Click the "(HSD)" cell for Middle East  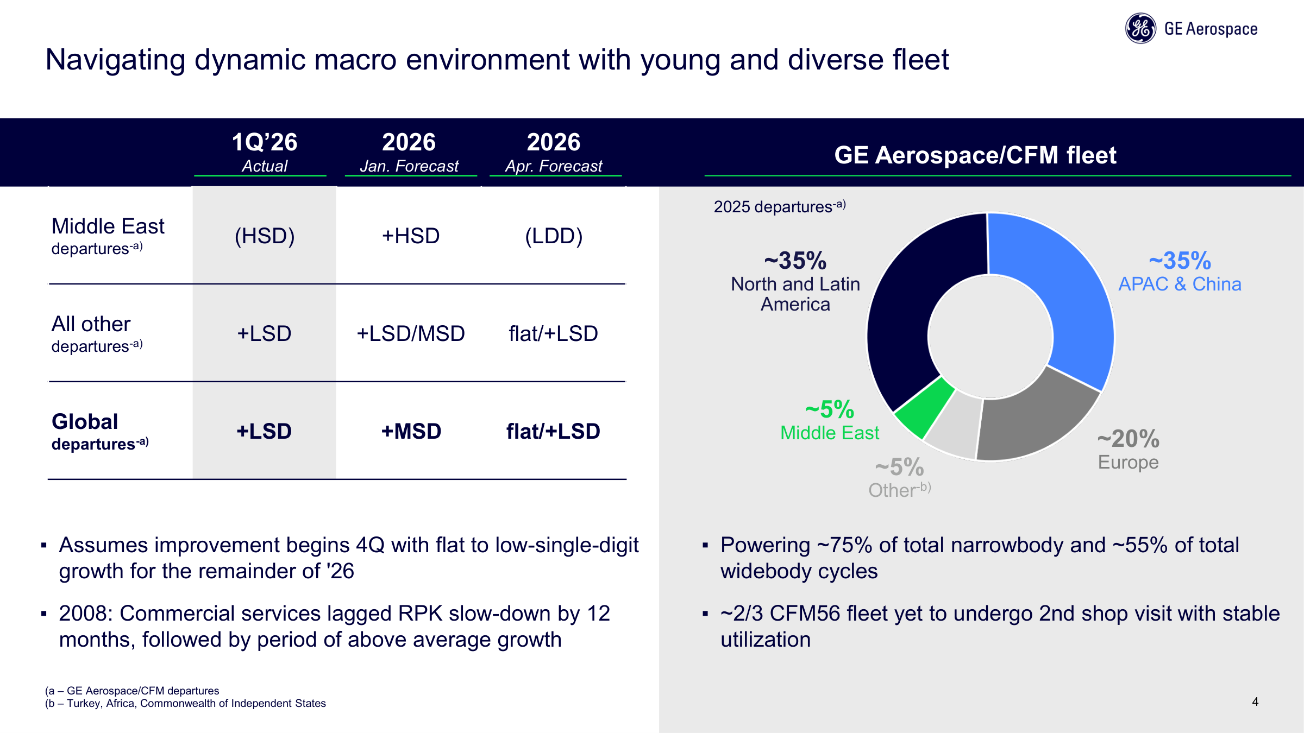click(x=265, y=236)
